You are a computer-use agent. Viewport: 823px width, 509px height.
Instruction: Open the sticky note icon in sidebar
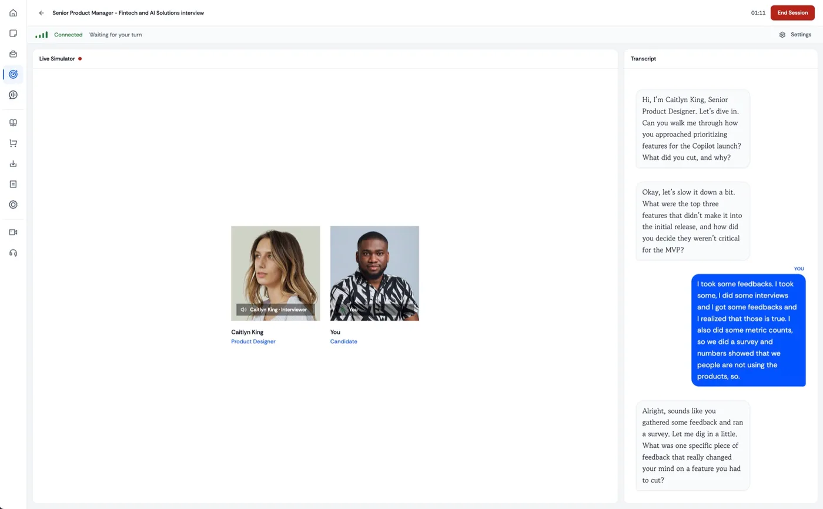click(13, 34)
